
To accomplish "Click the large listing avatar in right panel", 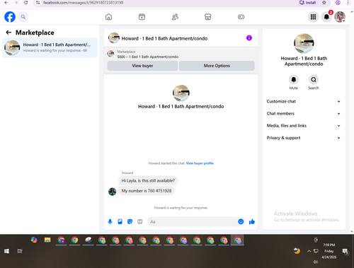I will tap(304, 43).
